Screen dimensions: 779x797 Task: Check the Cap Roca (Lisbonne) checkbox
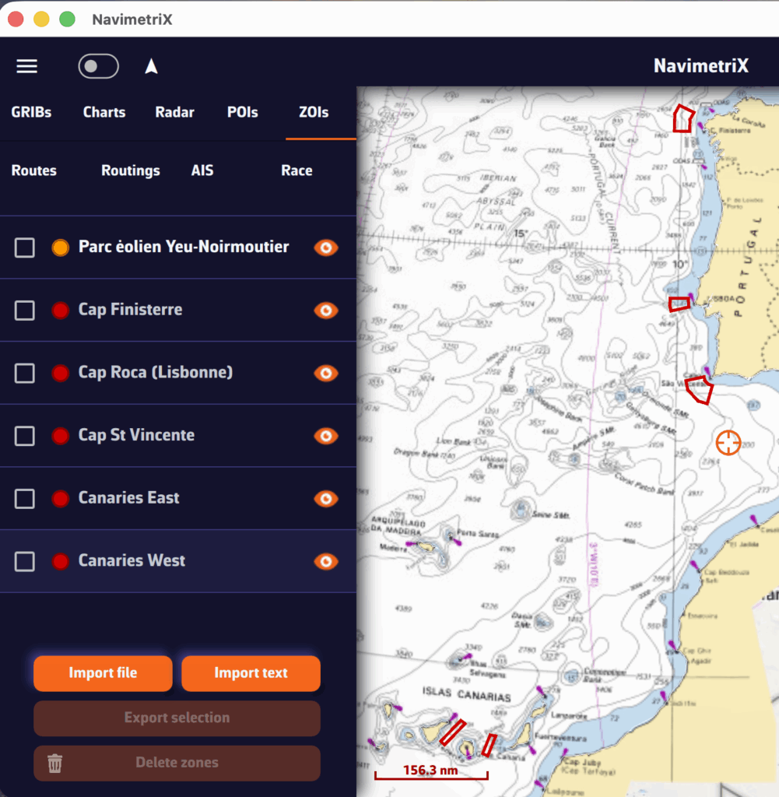25,374
